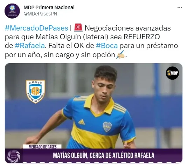Open the #Boca hashtag
Viewport: 188px width, 165px height.
107,46
